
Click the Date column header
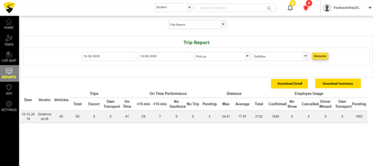click(x=28, y=100)
